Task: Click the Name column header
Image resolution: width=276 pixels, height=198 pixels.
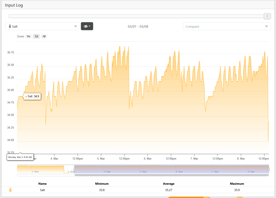Action: 43,184
